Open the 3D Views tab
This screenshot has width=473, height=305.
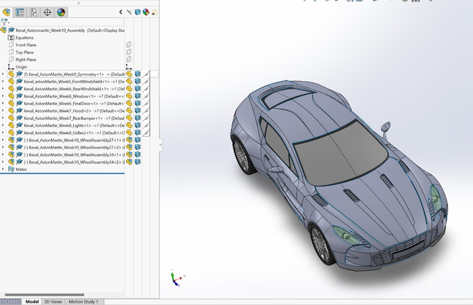(53, 301)
